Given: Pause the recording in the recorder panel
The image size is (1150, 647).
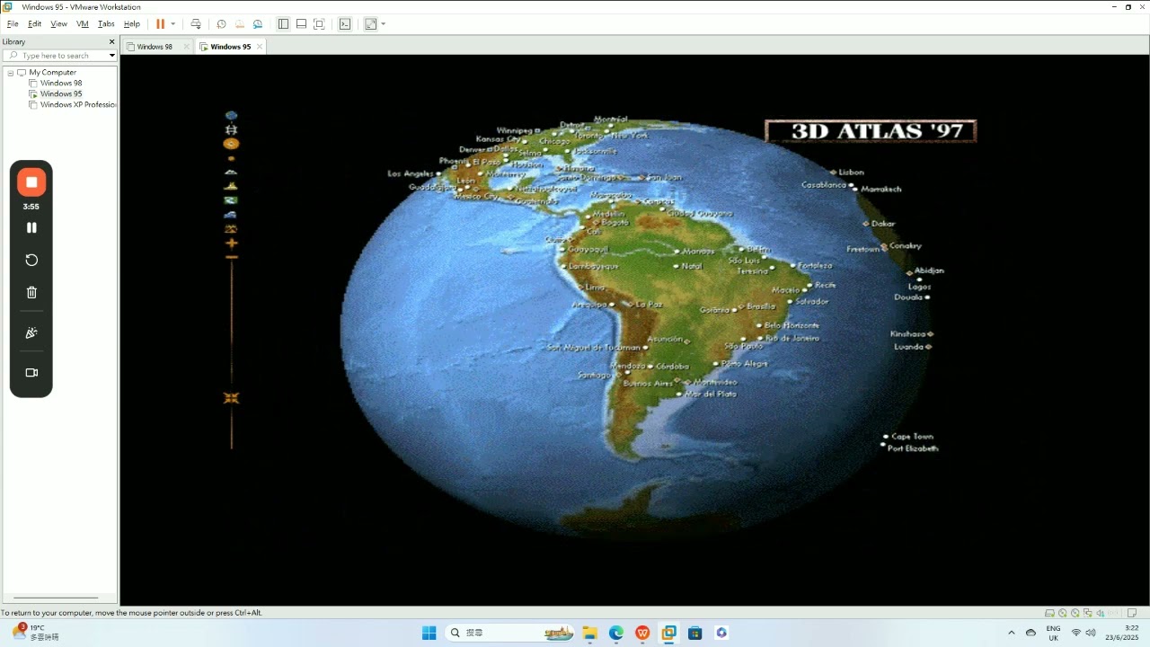Looking at the screenshot, I should click(31, 228).
